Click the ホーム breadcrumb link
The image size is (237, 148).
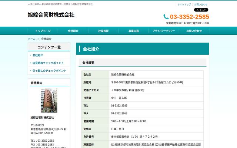[31, 39]
